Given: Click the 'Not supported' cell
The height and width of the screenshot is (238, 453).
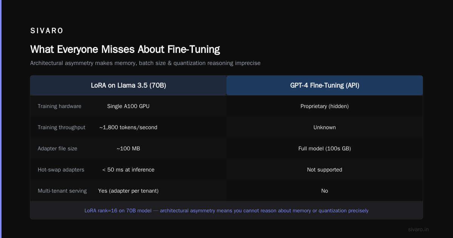Looking at the screenshot, I should (325, 170).
